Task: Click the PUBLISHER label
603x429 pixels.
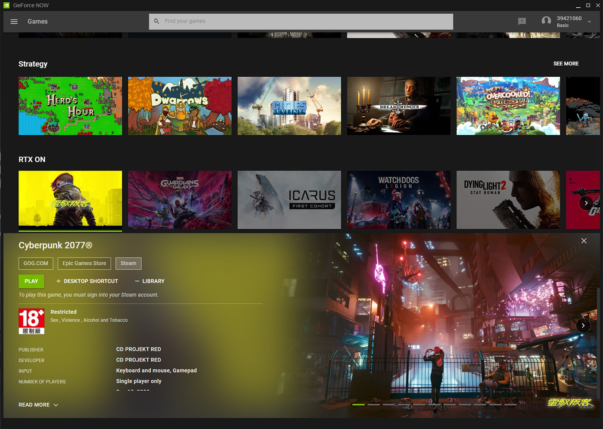Action: tap(31, 350)
